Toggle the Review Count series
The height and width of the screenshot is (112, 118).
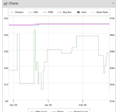point(78,111)
